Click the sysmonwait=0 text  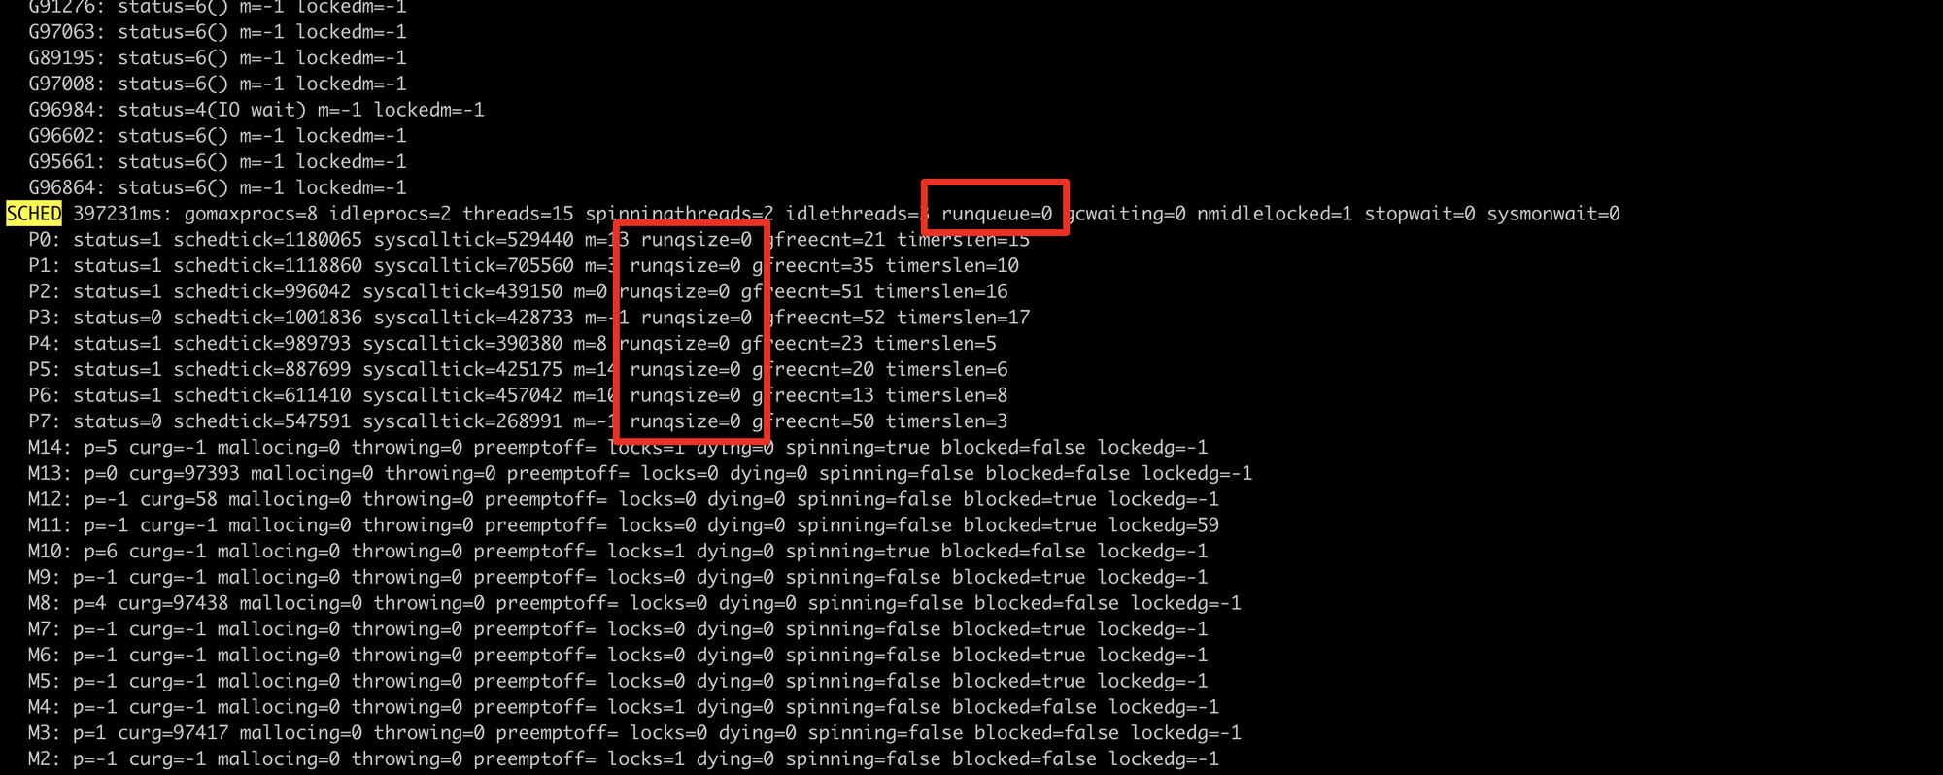click(1553, 214)
